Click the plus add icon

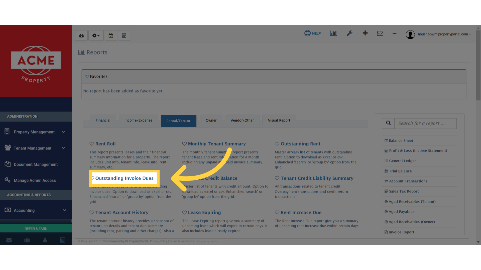click(x=365, y=33)
